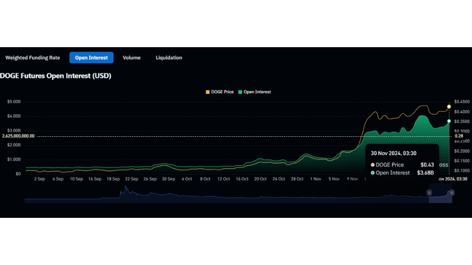
Task: Click the 16 Oct date label
Action: [242, 179]
